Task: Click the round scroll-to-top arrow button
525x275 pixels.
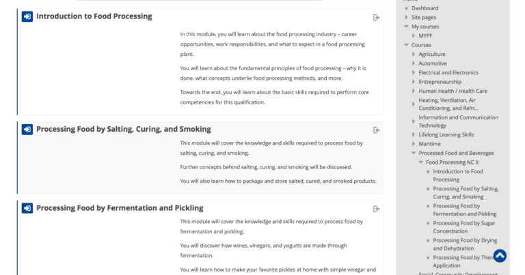Action: click(x=500, y=256)
